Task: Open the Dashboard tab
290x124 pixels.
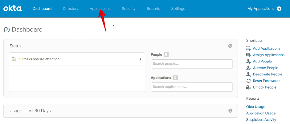Action: [x=42, y=9]
